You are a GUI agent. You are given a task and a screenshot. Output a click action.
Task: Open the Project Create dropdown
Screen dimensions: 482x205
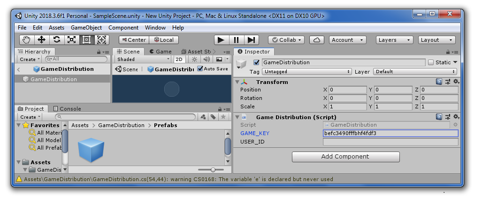point(30,117)
